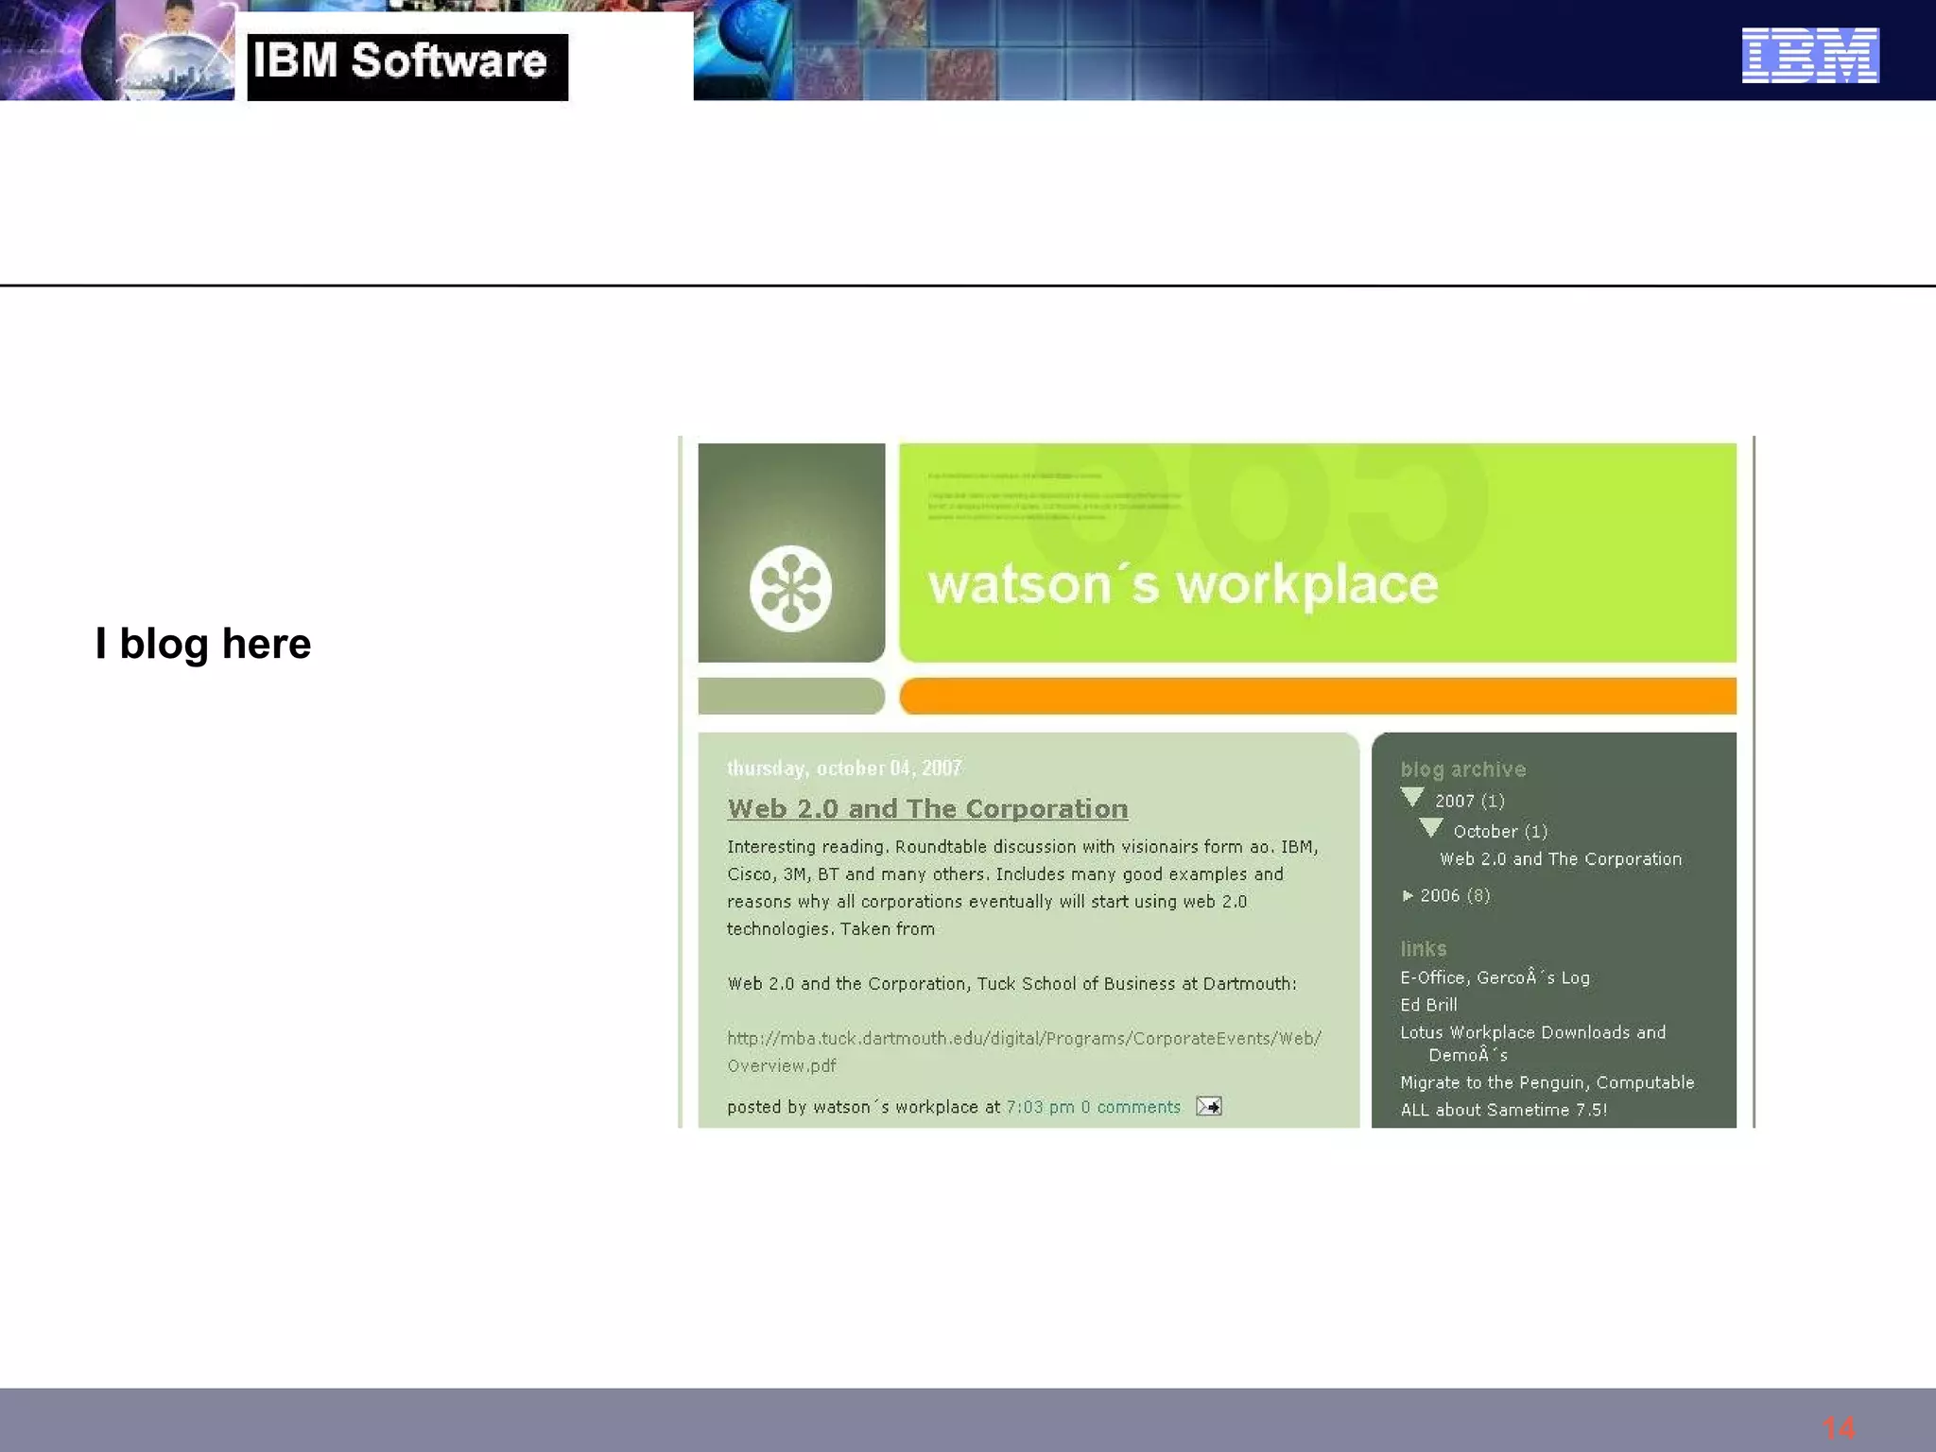Image resolution: width=1936 pixels, height=1452 pixels.
Task: Click the orange navigation bar
Action: click(x=1317, y=696)
